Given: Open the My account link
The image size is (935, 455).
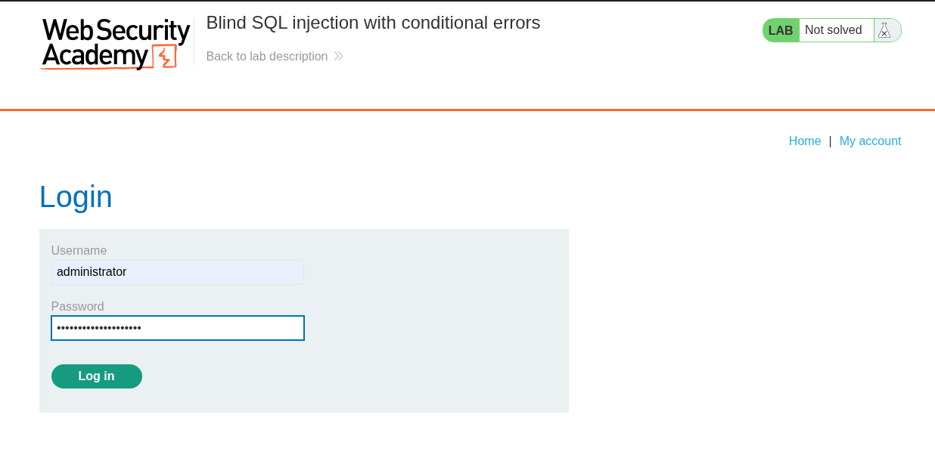Looking at the screenshot, I should (x=870, y=141).
